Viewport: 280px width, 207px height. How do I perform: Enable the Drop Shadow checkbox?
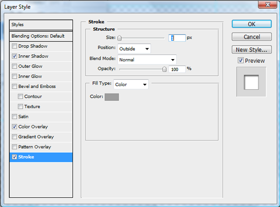pyautogui.click(x=14, y=46)
